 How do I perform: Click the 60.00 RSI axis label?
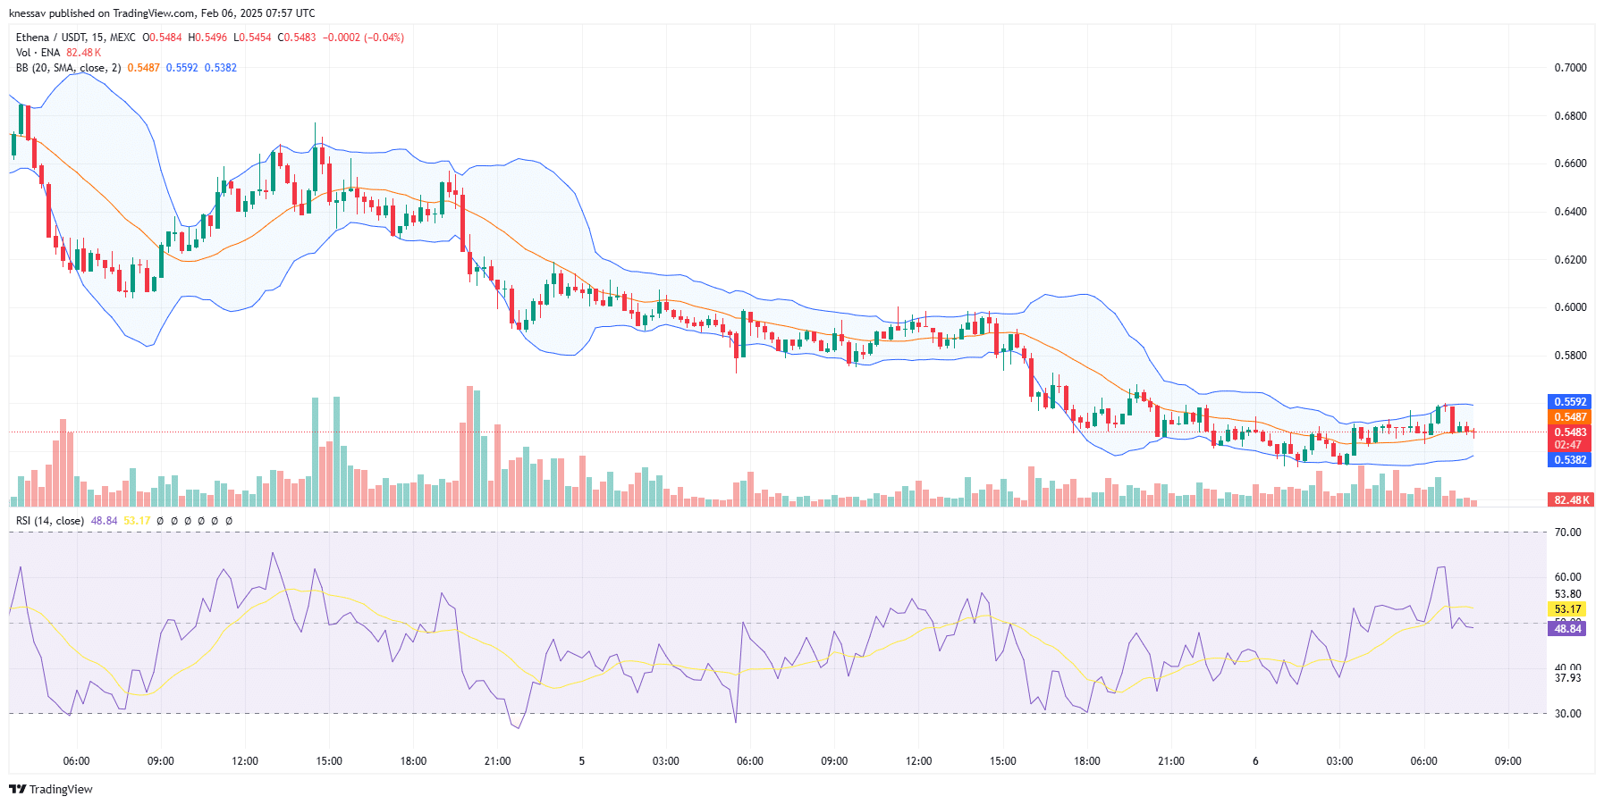1568,577
